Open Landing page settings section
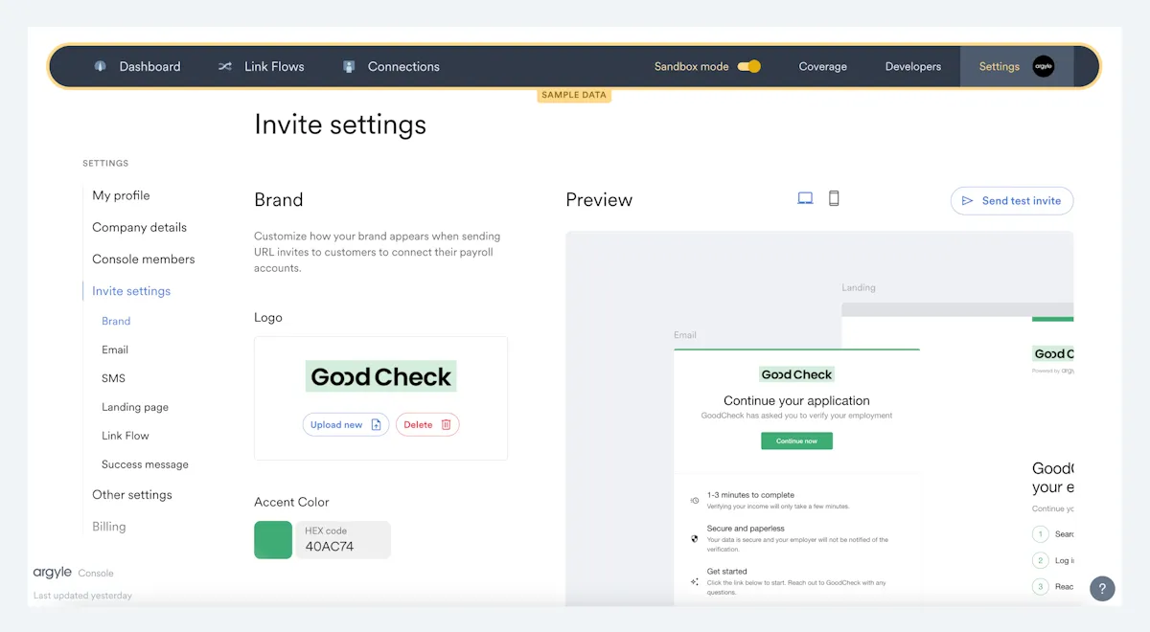The height and width of the screenshot is (632, 1150). pos(135,408)
